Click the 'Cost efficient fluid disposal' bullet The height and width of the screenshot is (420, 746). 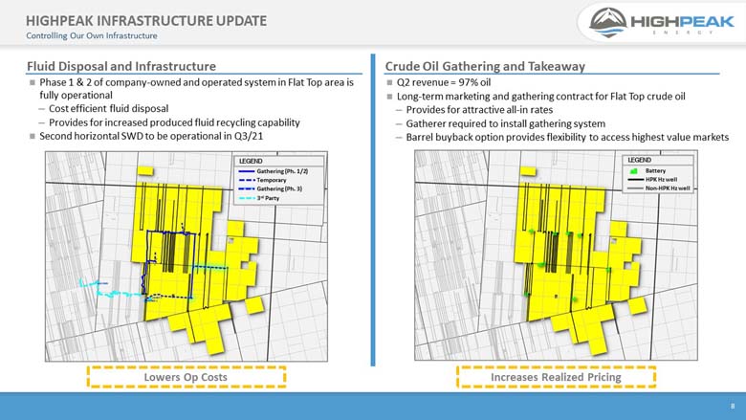pos(108,108)
